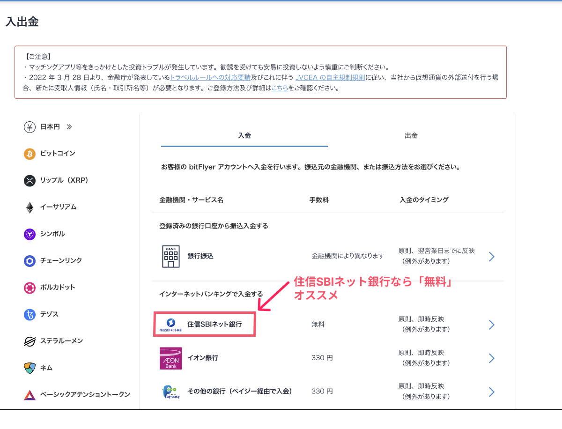
Task: Open 銀行振込 row chevron arrow
Action: [491, 257]
